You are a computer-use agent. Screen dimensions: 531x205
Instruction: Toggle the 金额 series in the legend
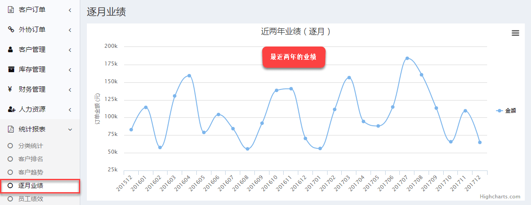tap(506, 111)
